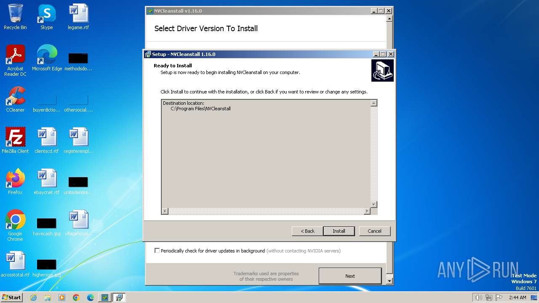
Task: Open the Recycle Bin desktop icon
Action: (15, 17)
